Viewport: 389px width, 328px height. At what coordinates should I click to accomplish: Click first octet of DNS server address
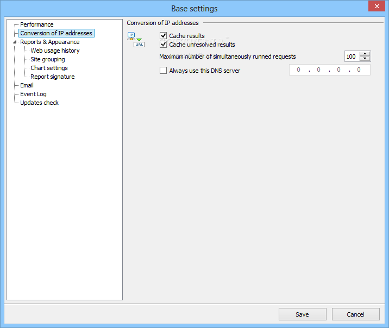point(298,70)
